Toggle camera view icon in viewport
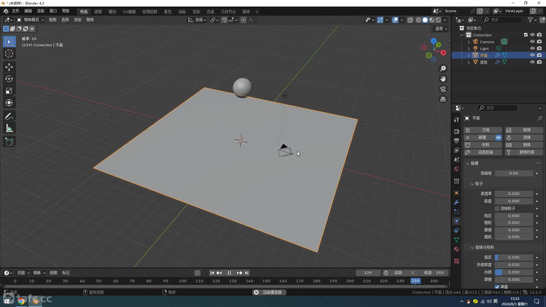The height and width of the screenshot is (307, 546). [x=443, y=89]
